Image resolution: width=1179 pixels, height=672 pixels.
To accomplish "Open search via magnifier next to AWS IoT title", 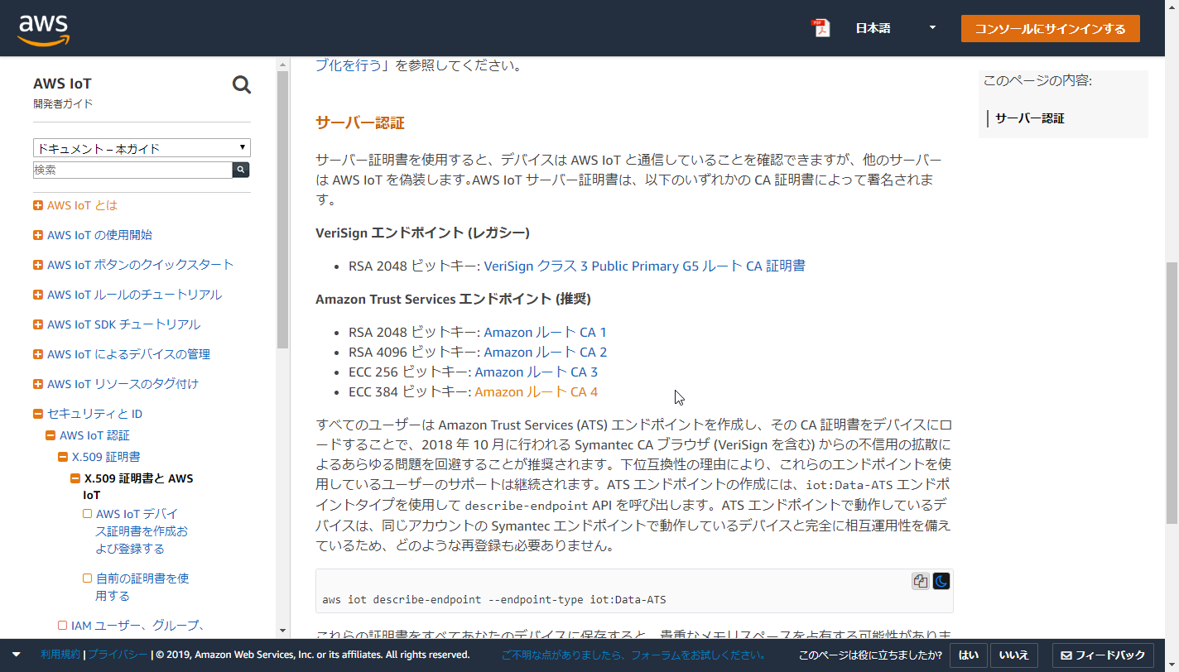I will coord(241,84).
